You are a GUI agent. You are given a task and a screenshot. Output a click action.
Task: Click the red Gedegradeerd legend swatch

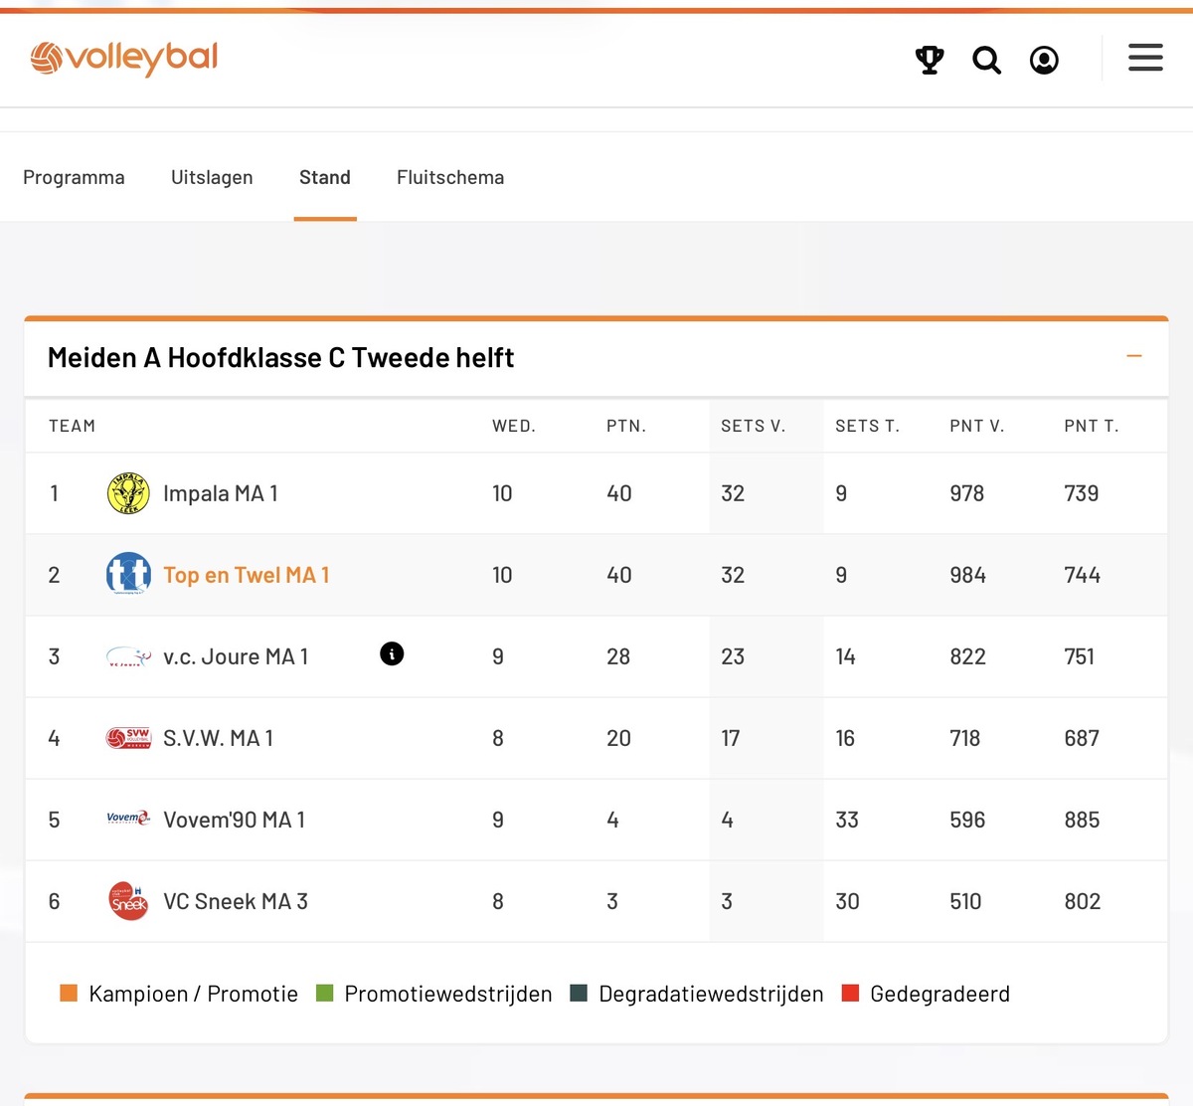(850, 993)
